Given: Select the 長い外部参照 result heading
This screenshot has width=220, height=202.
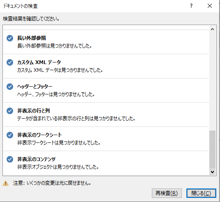Looking at the screenshot, I should (x=32, y=38).
